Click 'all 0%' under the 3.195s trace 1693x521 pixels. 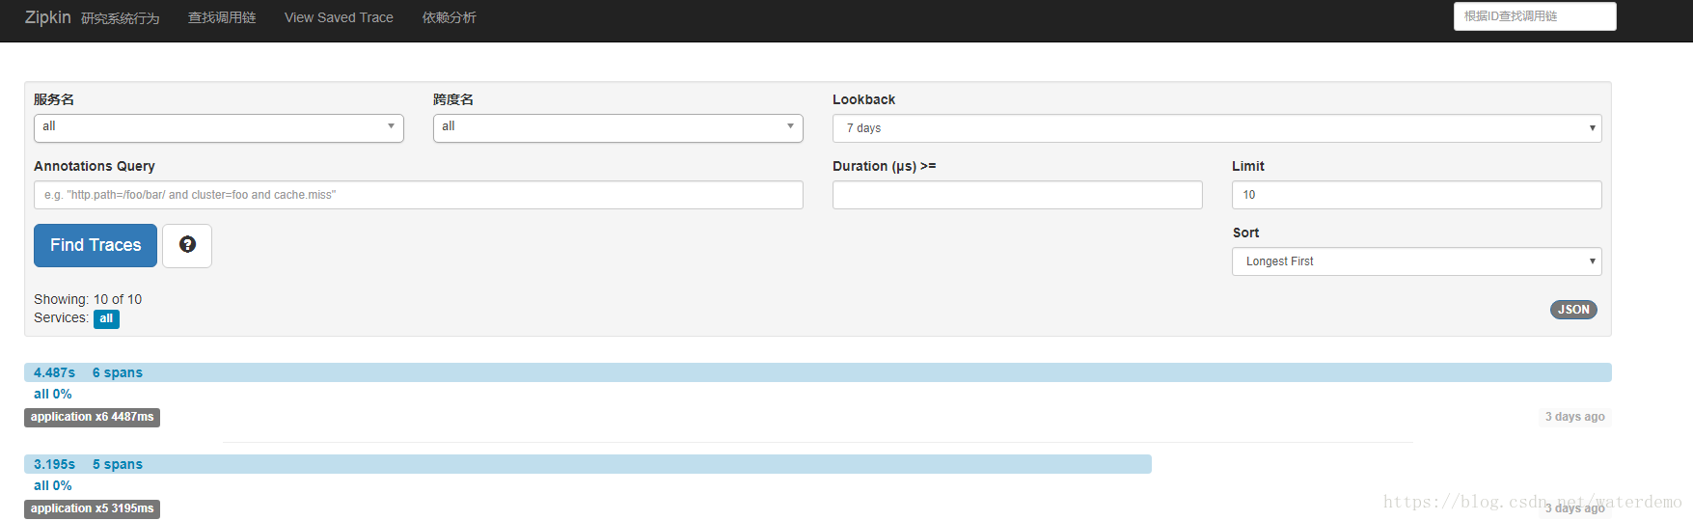click(53, 485)
